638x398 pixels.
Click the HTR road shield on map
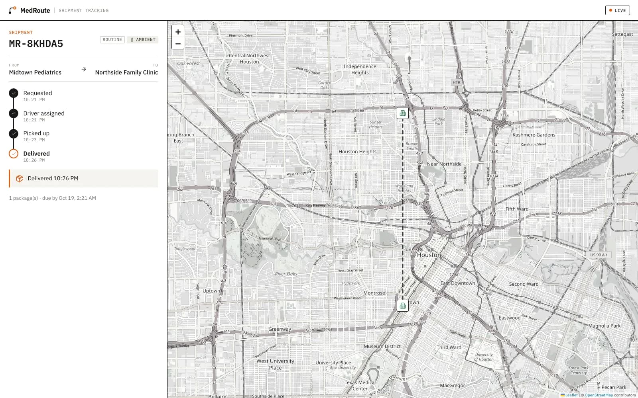tap(457, 82)
